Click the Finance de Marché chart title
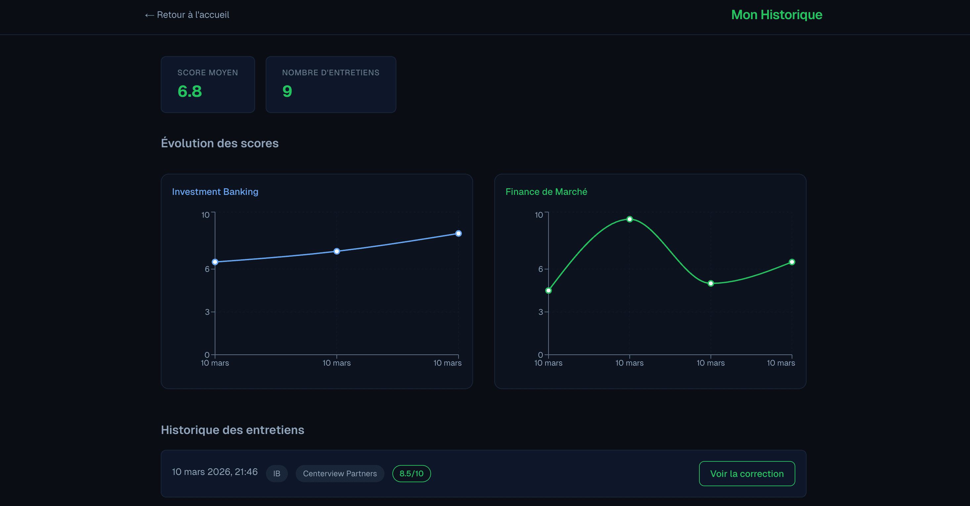This screenshot has width=970, height=506. 546,192
